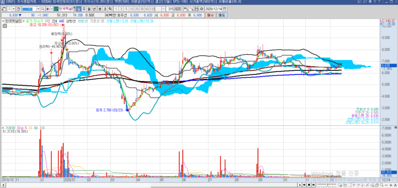Click the 매도 sell button
Screen dimensions: 398x188
pos(222,15)
